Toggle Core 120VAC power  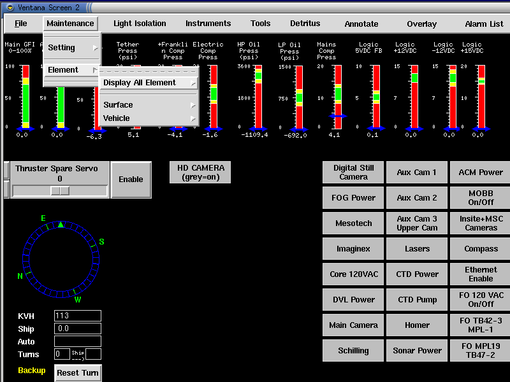click(353, 274)
